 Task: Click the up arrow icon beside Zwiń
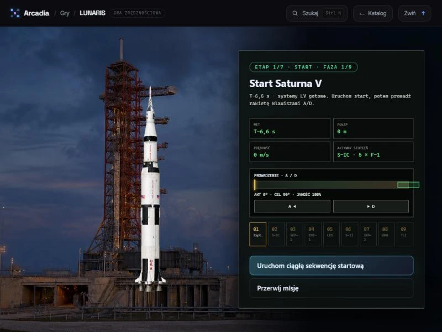(423, 13)
